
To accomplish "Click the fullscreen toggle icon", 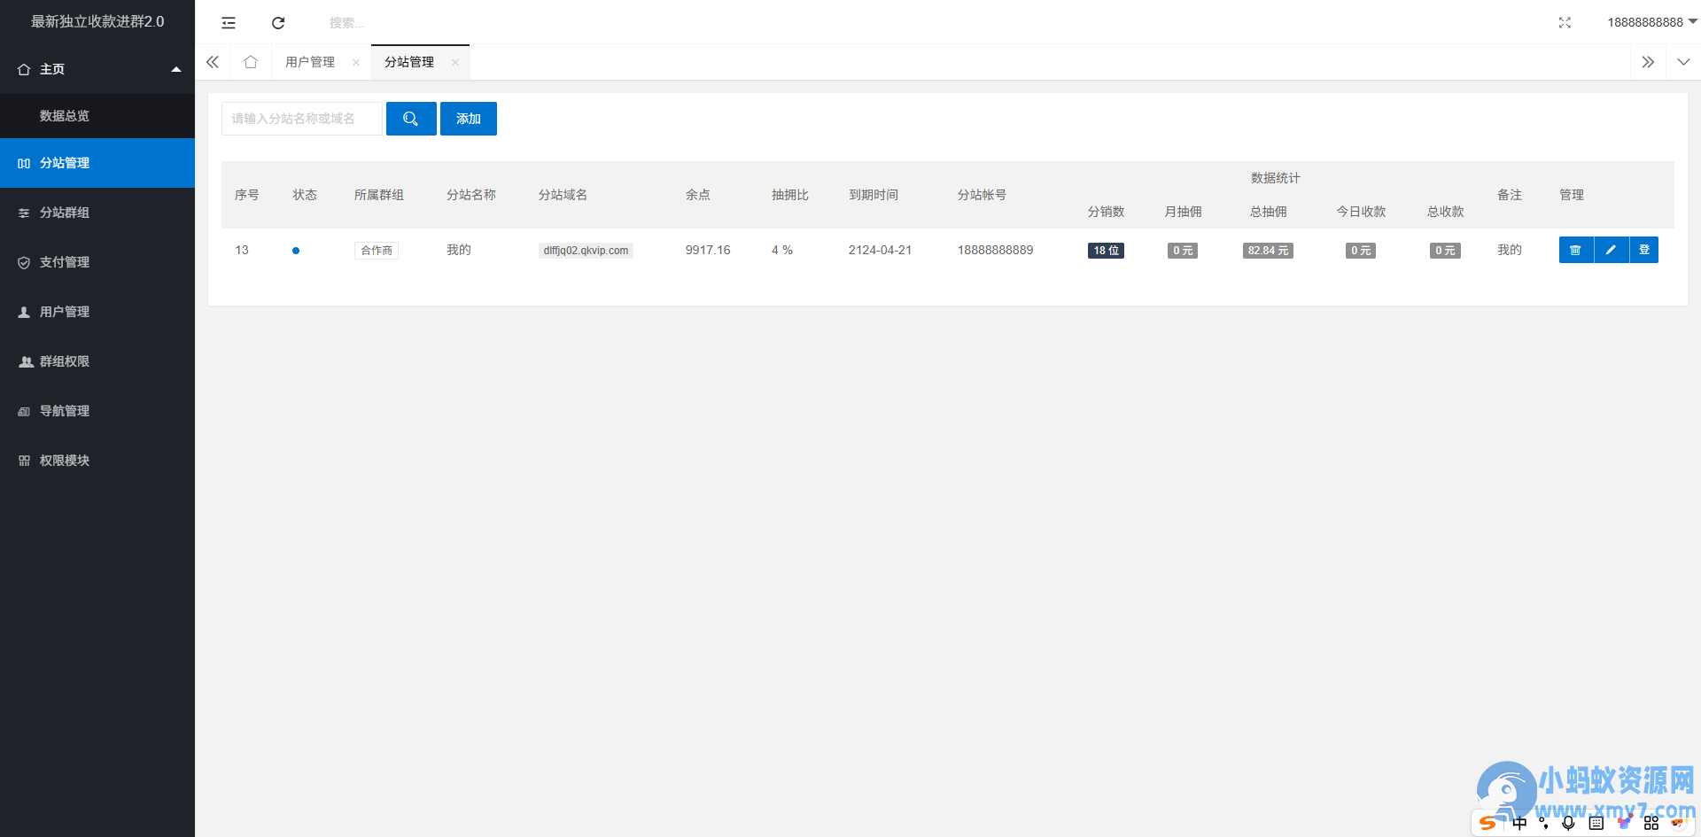I will click(1565, 23).
